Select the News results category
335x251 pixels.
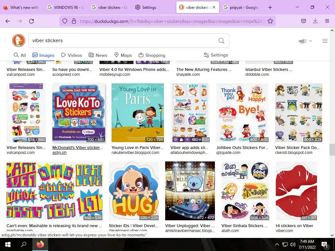98,55
